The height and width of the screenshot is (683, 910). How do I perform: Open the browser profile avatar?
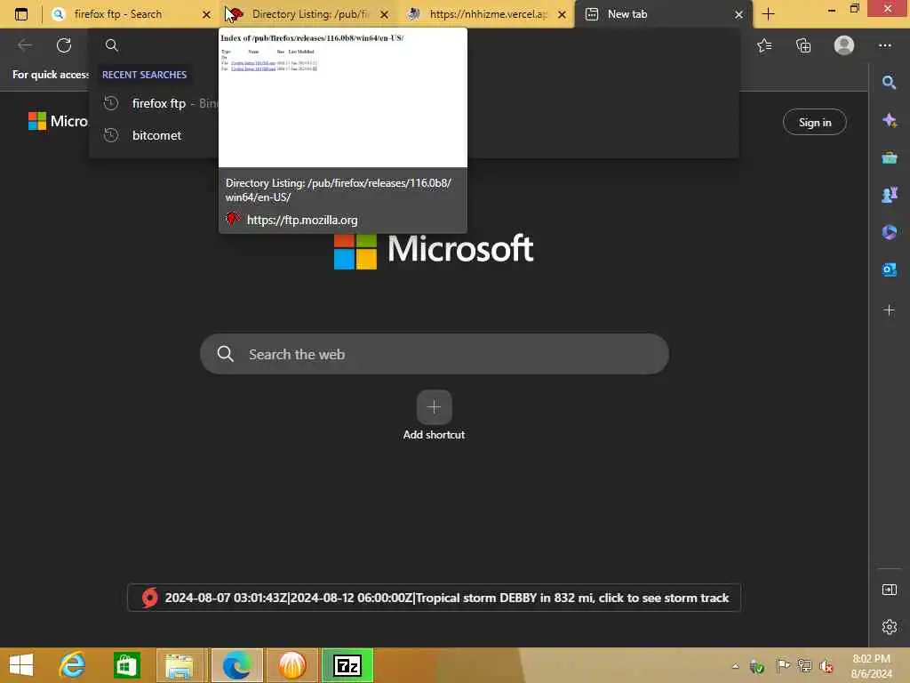pyautogui.click(x=844, y=45)
